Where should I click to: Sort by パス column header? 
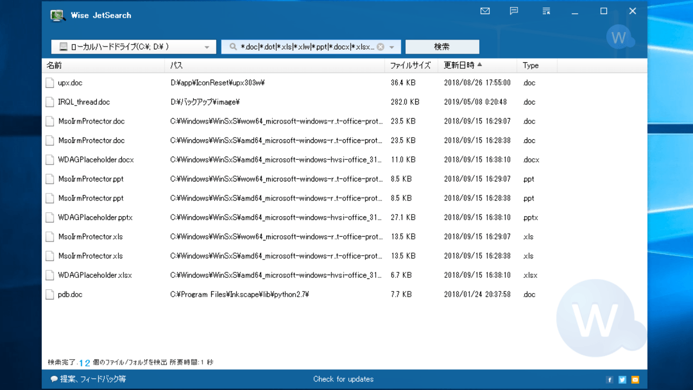[274, 66]
